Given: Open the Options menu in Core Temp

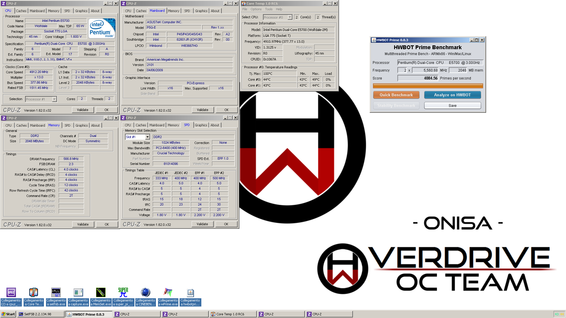Looking at the screenshot, I should tap(256, 9).
